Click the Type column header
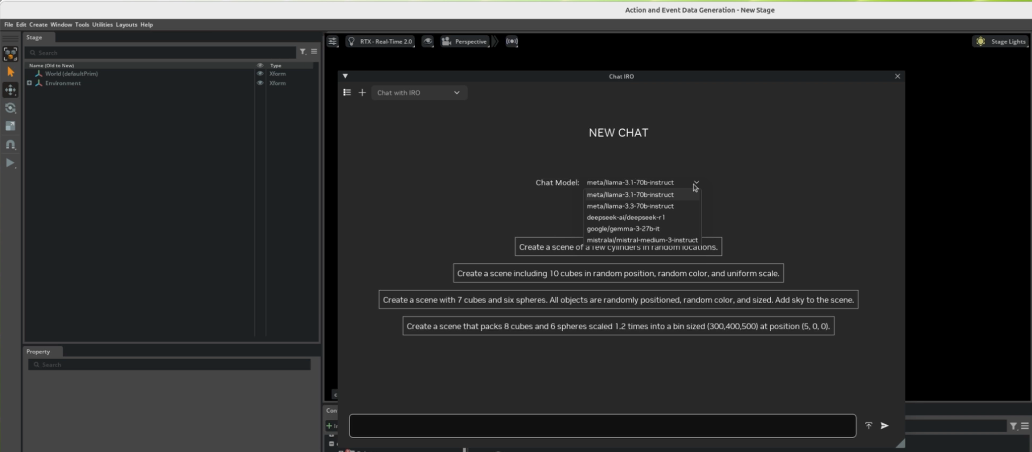 pos(276,66)
